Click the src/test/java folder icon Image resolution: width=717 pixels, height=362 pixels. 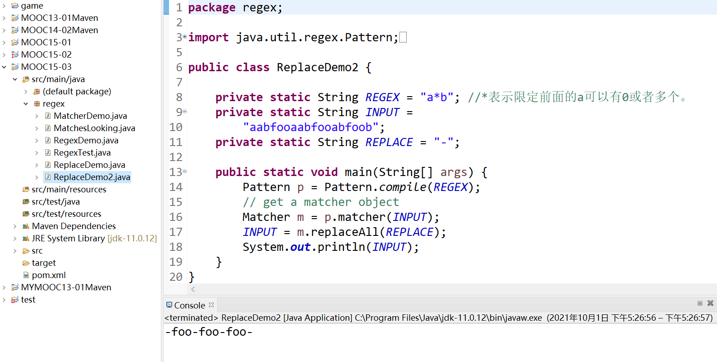tap(26, 202)
